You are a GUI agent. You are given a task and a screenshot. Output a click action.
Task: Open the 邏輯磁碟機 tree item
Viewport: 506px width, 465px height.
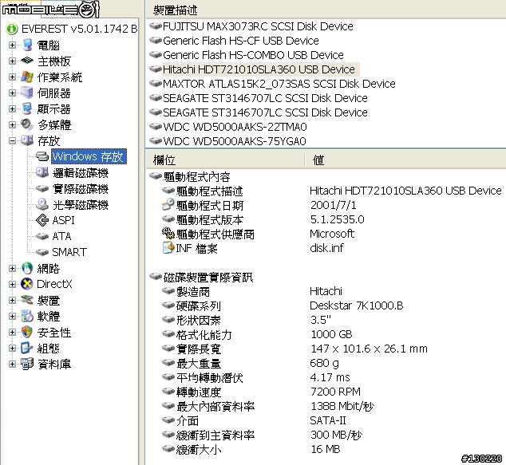tap(81, 173)
